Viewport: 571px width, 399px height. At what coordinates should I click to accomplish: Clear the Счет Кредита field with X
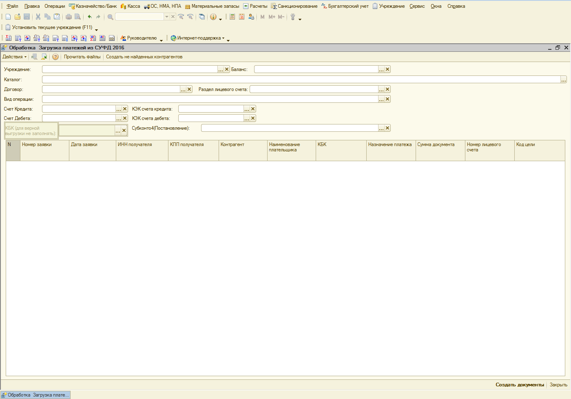click(125, 109)
